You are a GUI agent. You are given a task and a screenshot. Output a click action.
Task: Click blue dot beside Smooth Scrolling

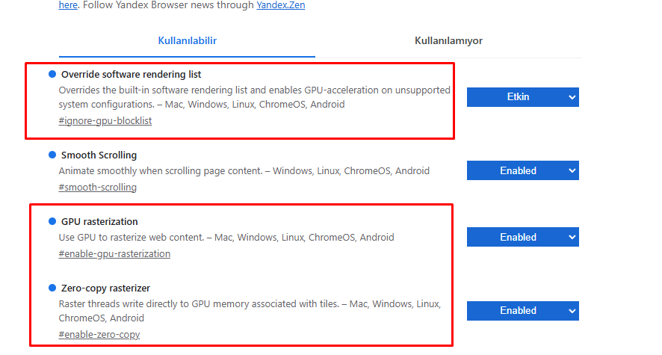52,155
